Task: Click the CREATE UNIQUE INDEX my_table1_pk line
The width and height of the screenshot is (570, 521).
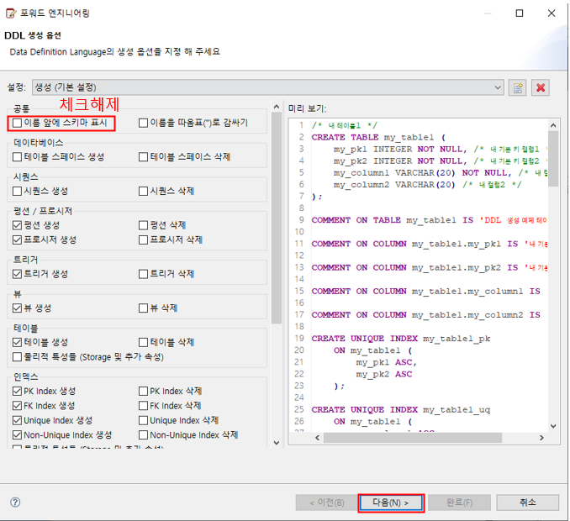Action: pos(401,339)
